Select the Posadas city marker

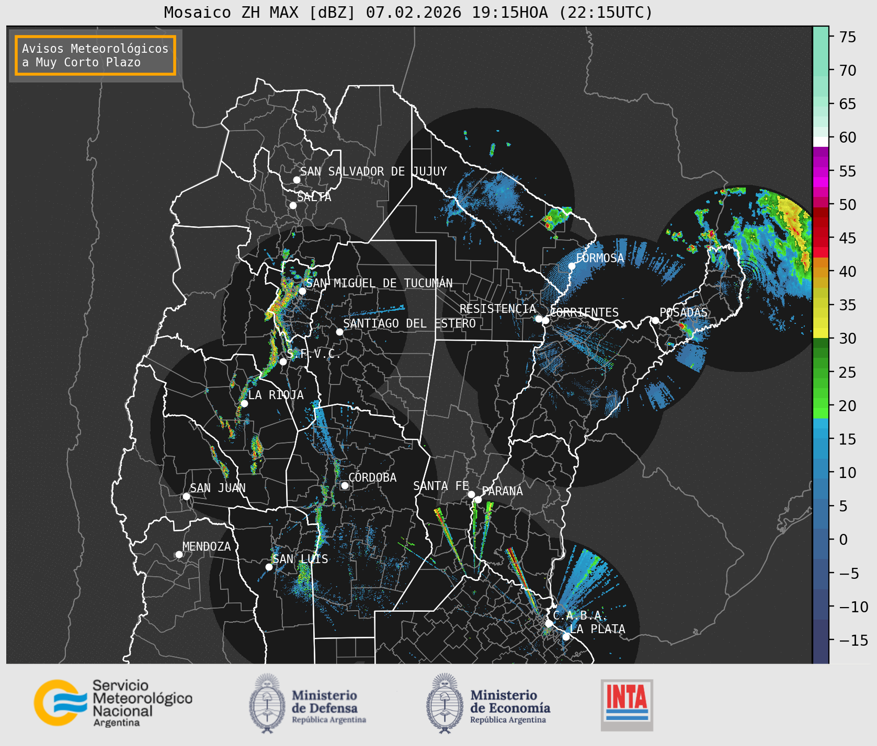coord(655,320)
